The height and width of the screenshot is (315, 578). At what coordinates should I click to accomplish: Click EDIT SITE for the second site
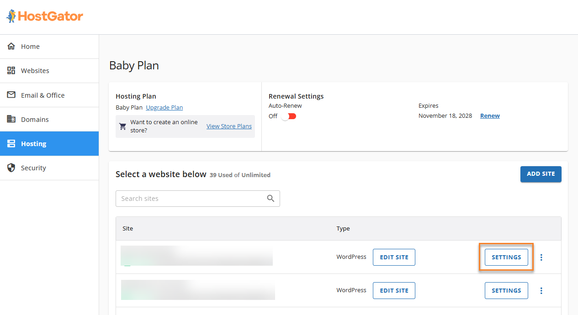pyautogui.click(x=394, y=291)
